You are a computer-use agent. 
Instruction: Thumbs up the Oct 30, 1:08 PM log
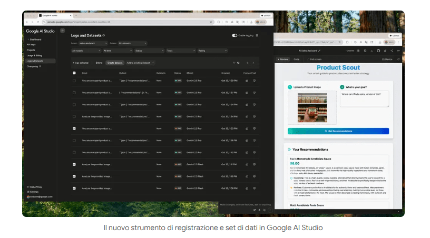tap(247, 189)
